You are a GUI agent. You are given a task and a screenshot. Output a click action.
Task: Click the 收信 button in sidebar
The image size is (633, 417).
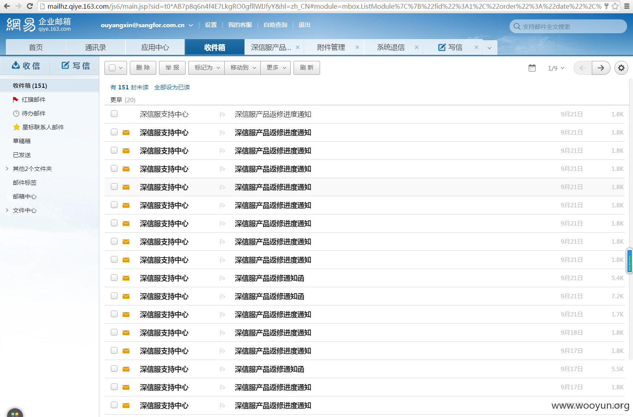coord(25,66)
